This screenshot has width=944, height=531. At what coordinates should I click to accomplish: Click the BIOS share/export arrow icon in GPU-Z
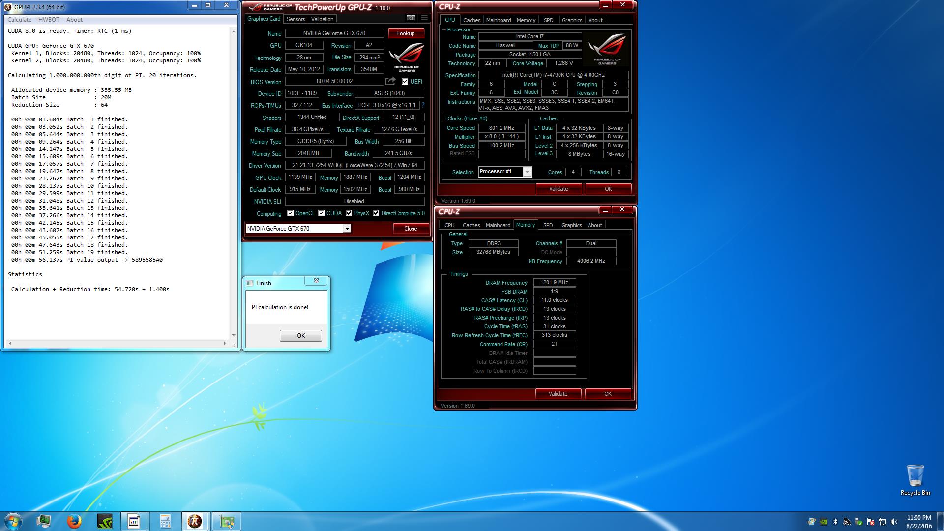click(x=391, y=81)
